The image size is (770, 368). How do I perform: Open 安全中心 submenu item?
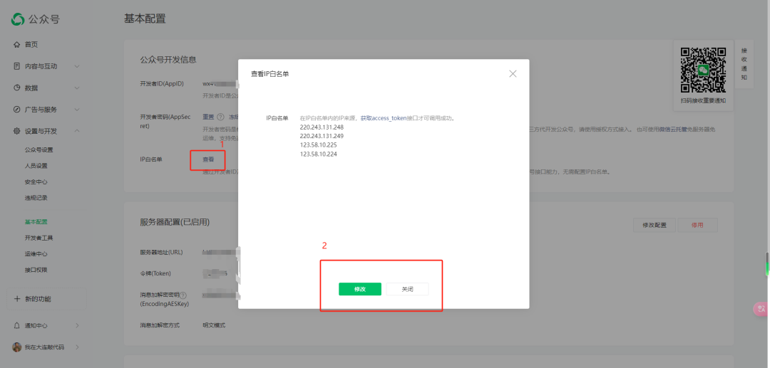tap(36, 182)
